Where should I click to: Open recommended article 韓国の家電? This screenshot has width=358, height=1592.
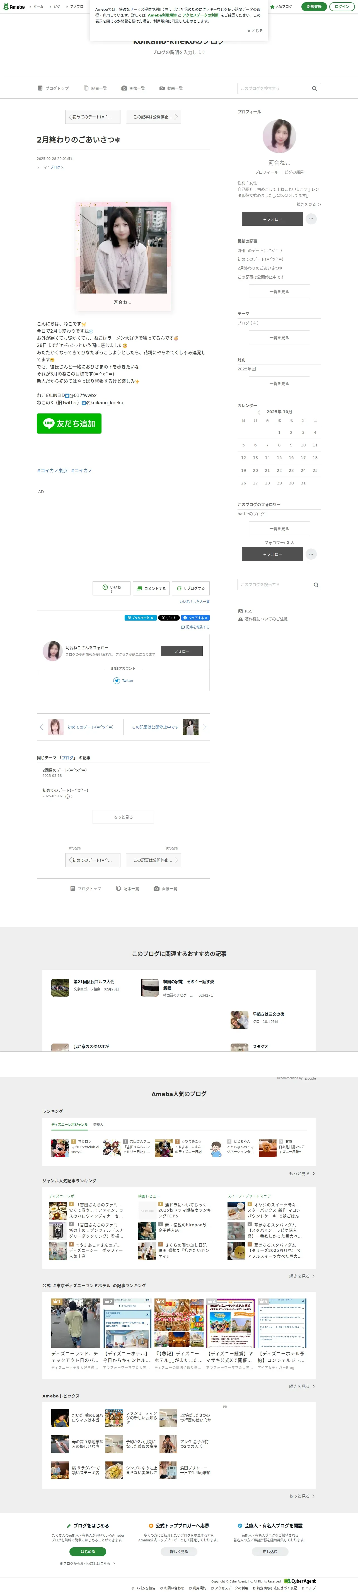[x=188, y=985]
